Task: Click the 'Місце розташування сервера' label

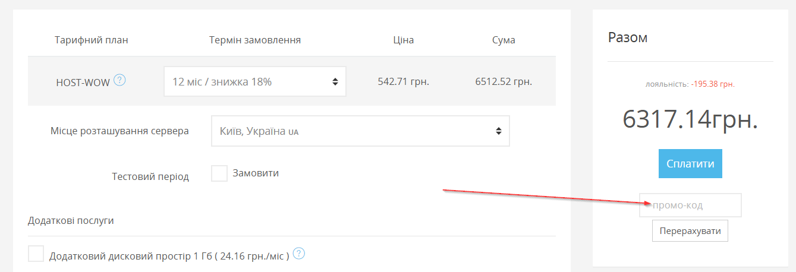Action: point(119,131)
